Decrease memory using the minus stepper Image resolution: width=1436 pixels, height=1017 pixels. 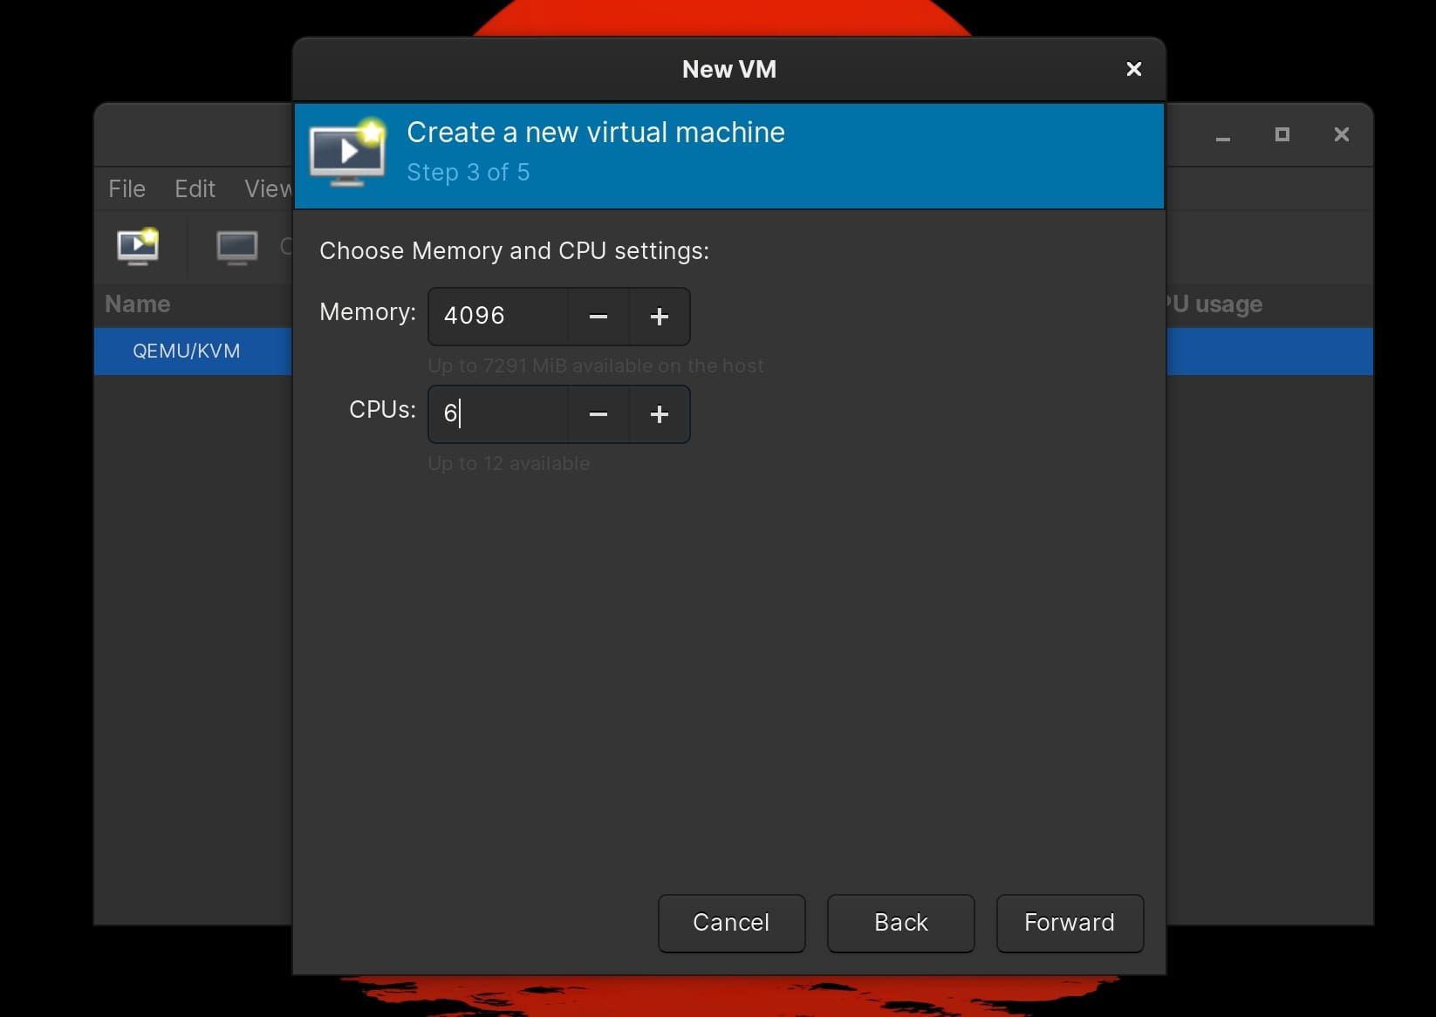[598, 317]
